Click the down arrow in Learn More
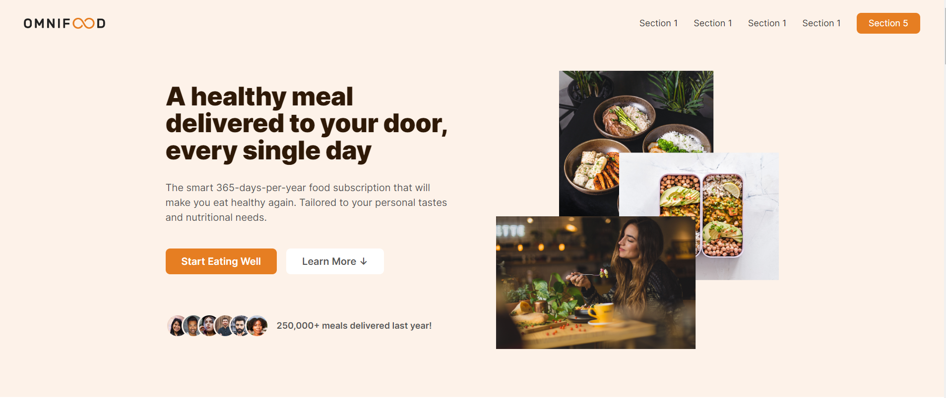946x398 pixels. pyautogui.click(x=364, y=261)
